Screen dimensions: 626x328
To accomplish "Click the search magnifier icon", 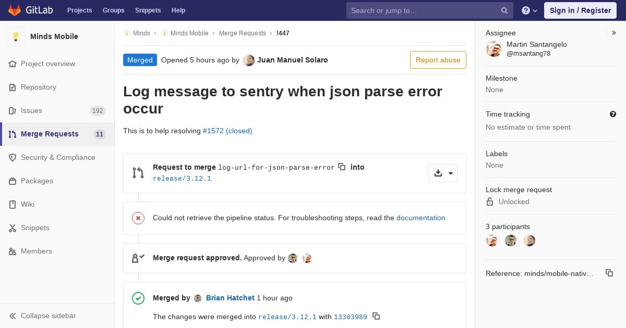I will 504,10.
